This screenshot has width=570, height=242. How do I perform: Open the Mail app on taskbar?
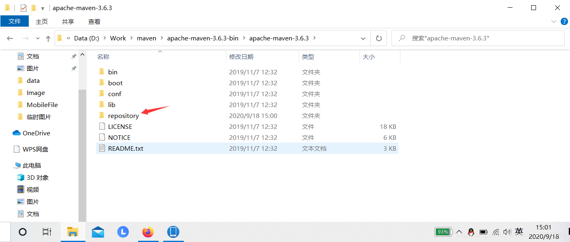point(98,232)
